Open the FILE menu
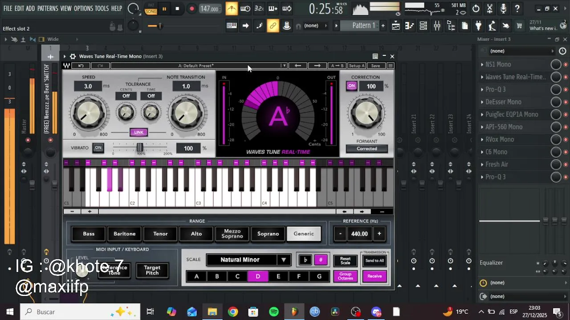 [8, 8]
